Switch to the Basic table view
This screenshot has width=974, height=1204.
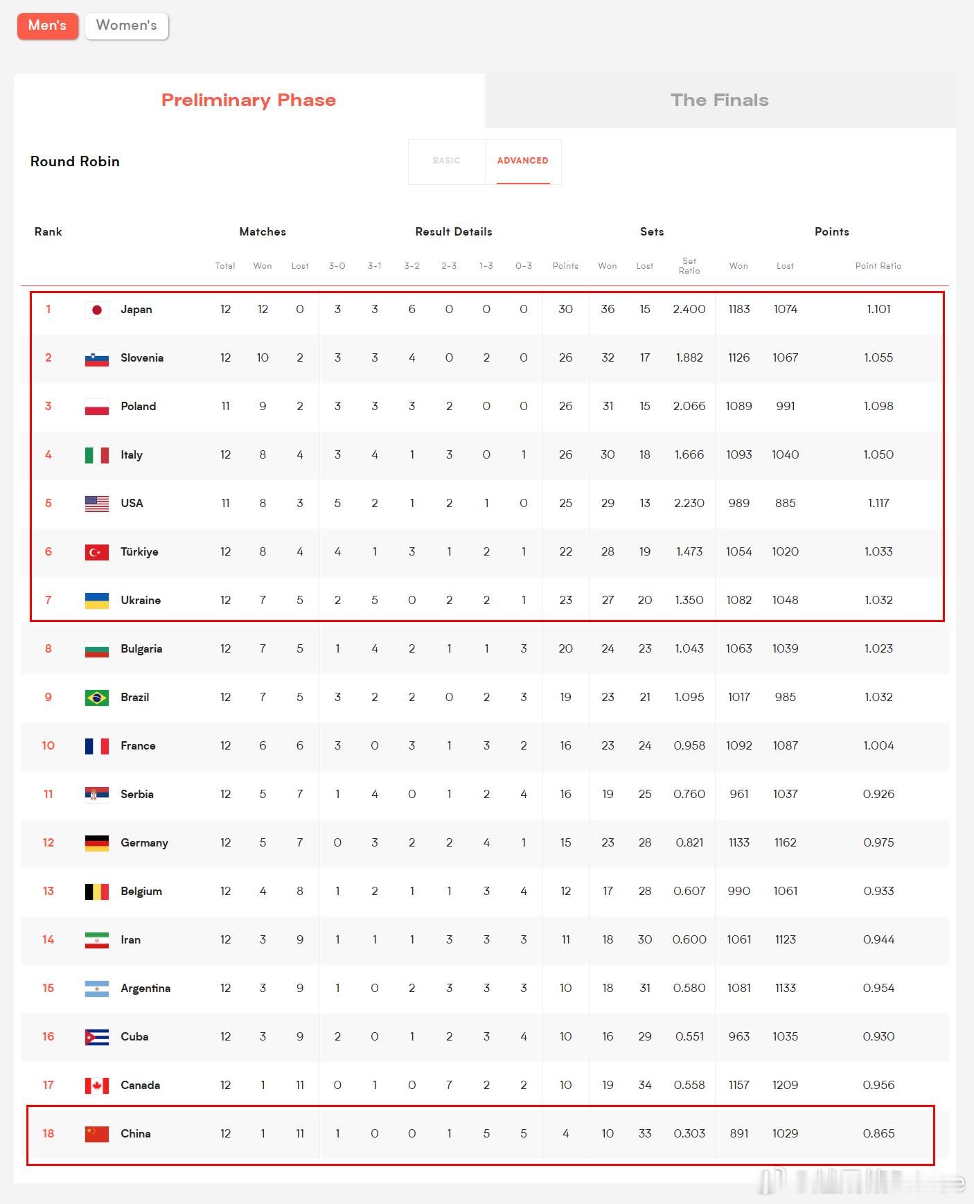pos(447,161)
